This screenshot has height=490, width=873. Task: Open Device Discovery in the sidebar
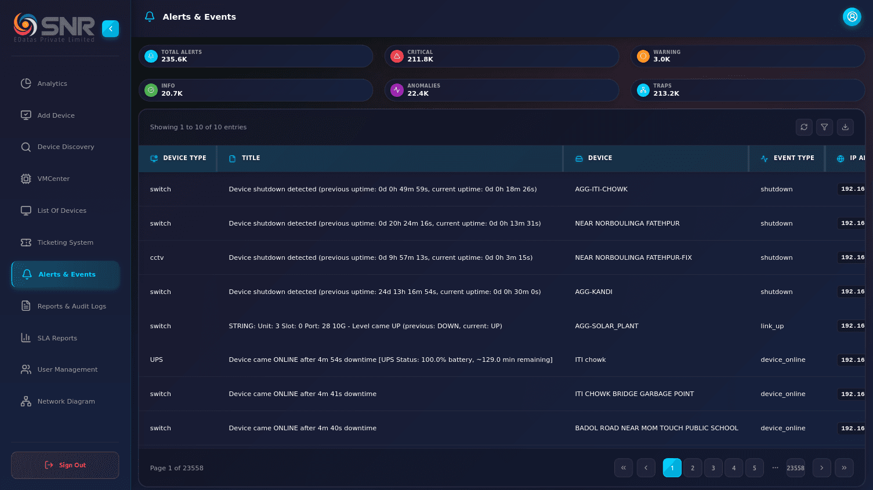(x=66, y=147)
